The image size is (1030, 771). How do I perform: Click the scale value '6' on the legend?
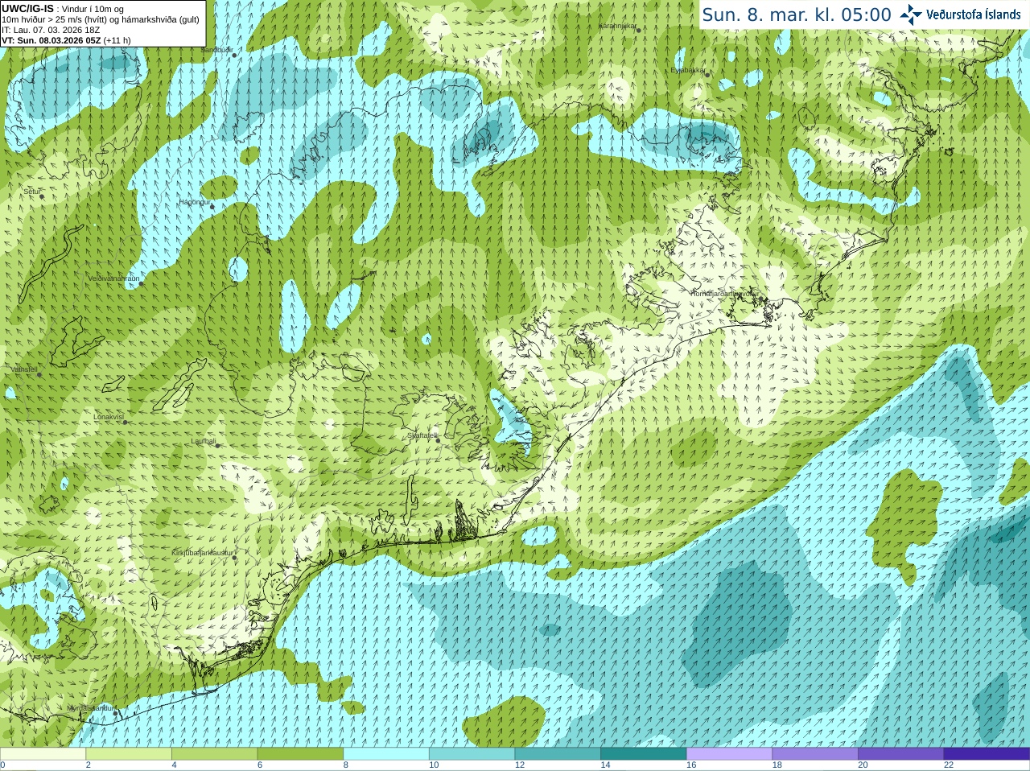pos(260,765)
